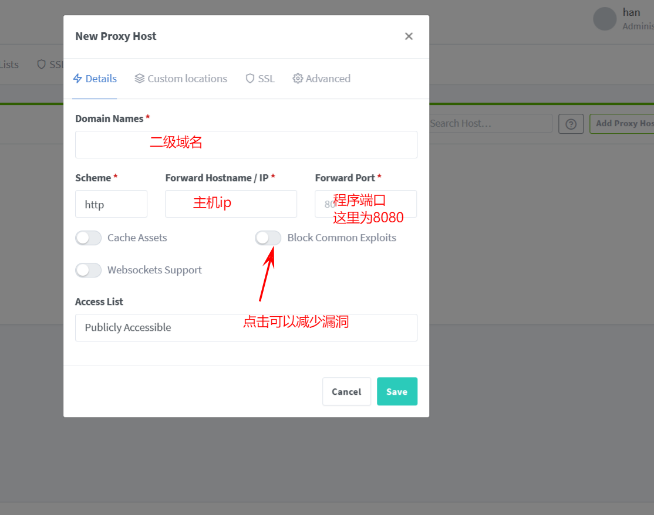654x515 pixels.
Task: Enable the Block Common Exploits switch
Action: [x=268, y=238]
